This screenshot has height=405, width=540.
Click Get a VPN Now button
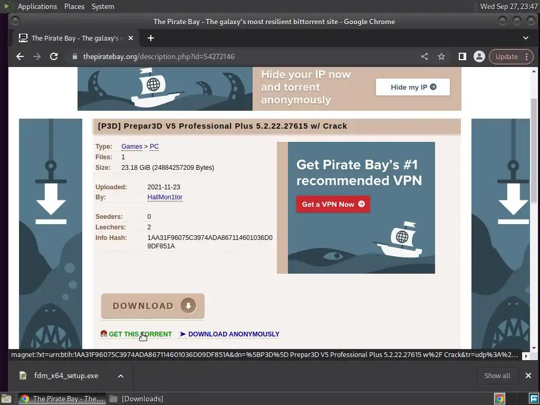[333, 204]
